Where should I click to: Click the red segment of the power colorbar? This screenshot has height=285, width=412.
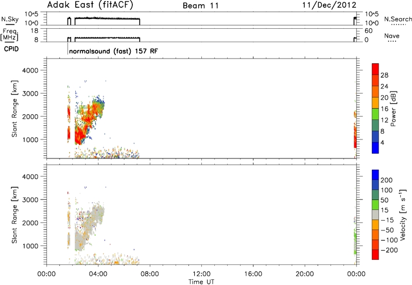coord(375,69)
